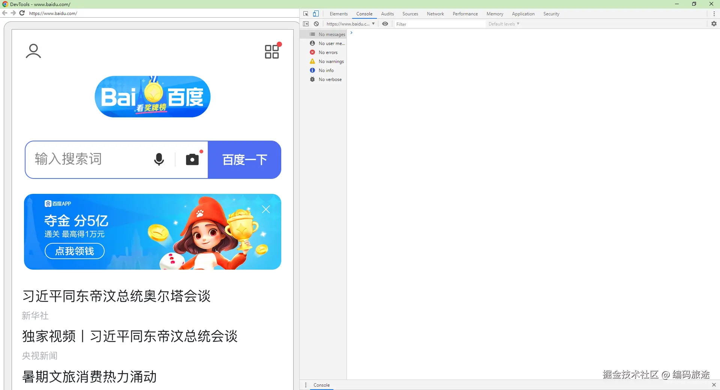Viewport: 720px width, 390px height.
Task: Open the Application tab
Action: (x=523, y=14)
